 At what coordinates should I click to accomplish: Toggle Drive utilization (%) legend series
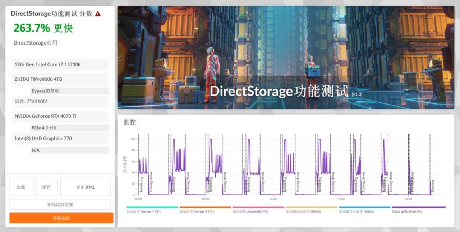tap(419, 210)
